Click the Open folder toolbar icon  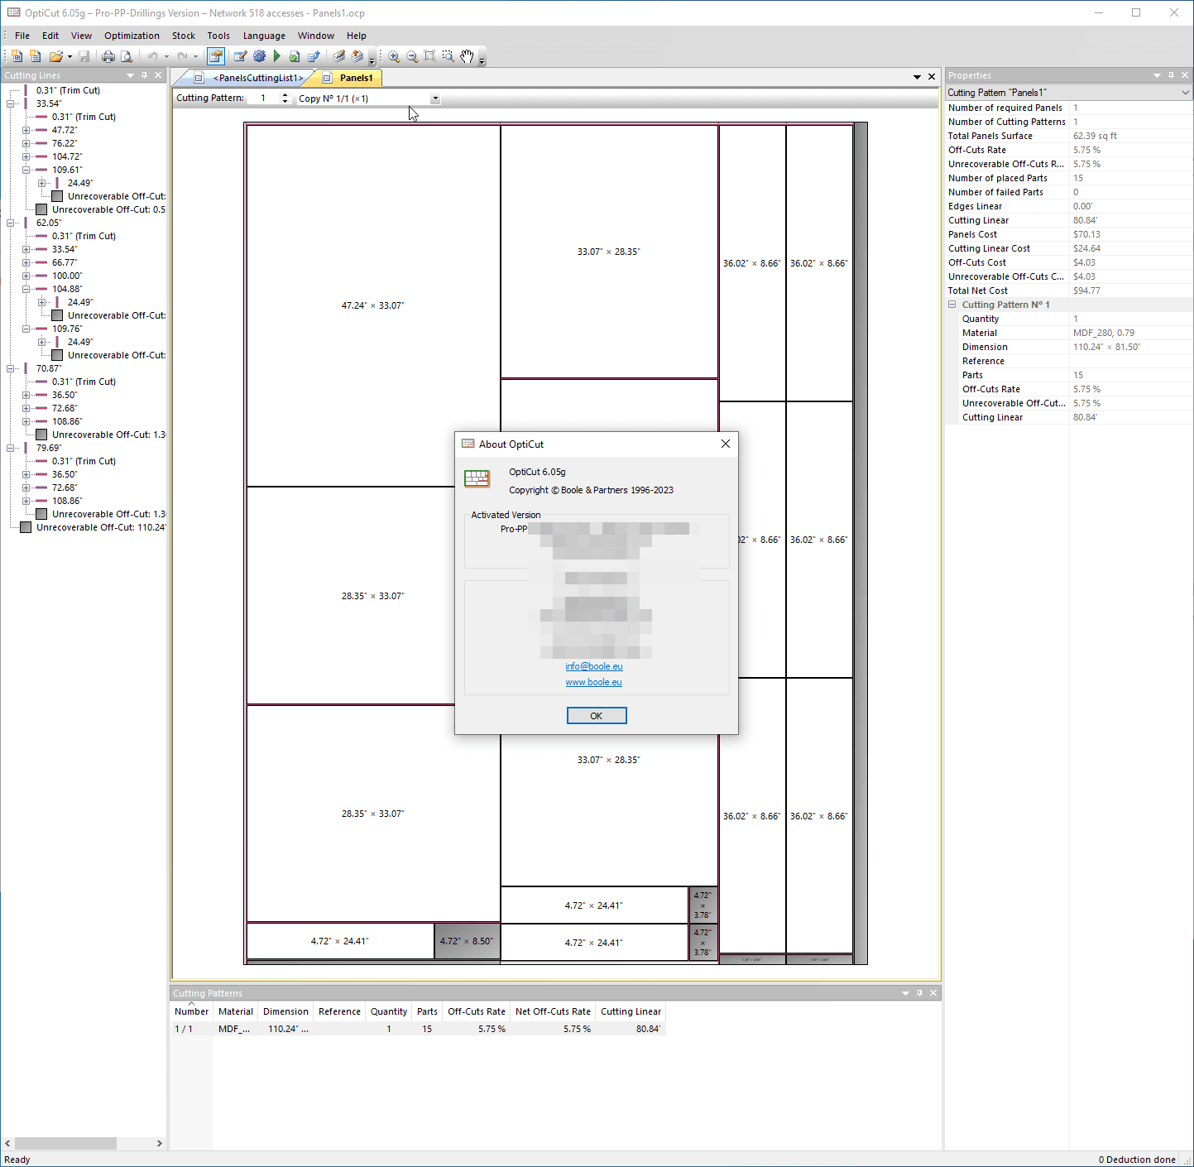coord(55,56)
